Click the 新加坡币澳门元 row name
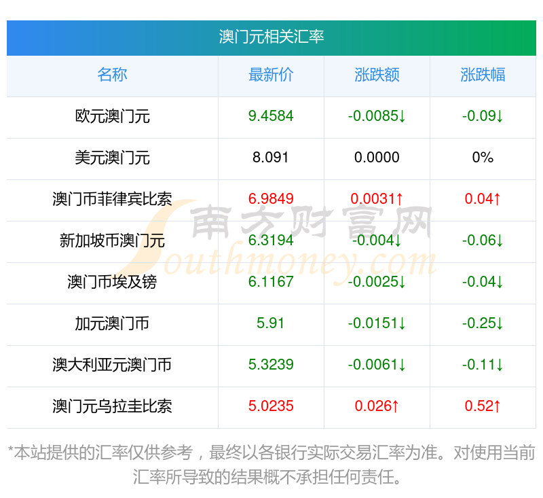Screen dimensions: 543x498 coord(112,241)
